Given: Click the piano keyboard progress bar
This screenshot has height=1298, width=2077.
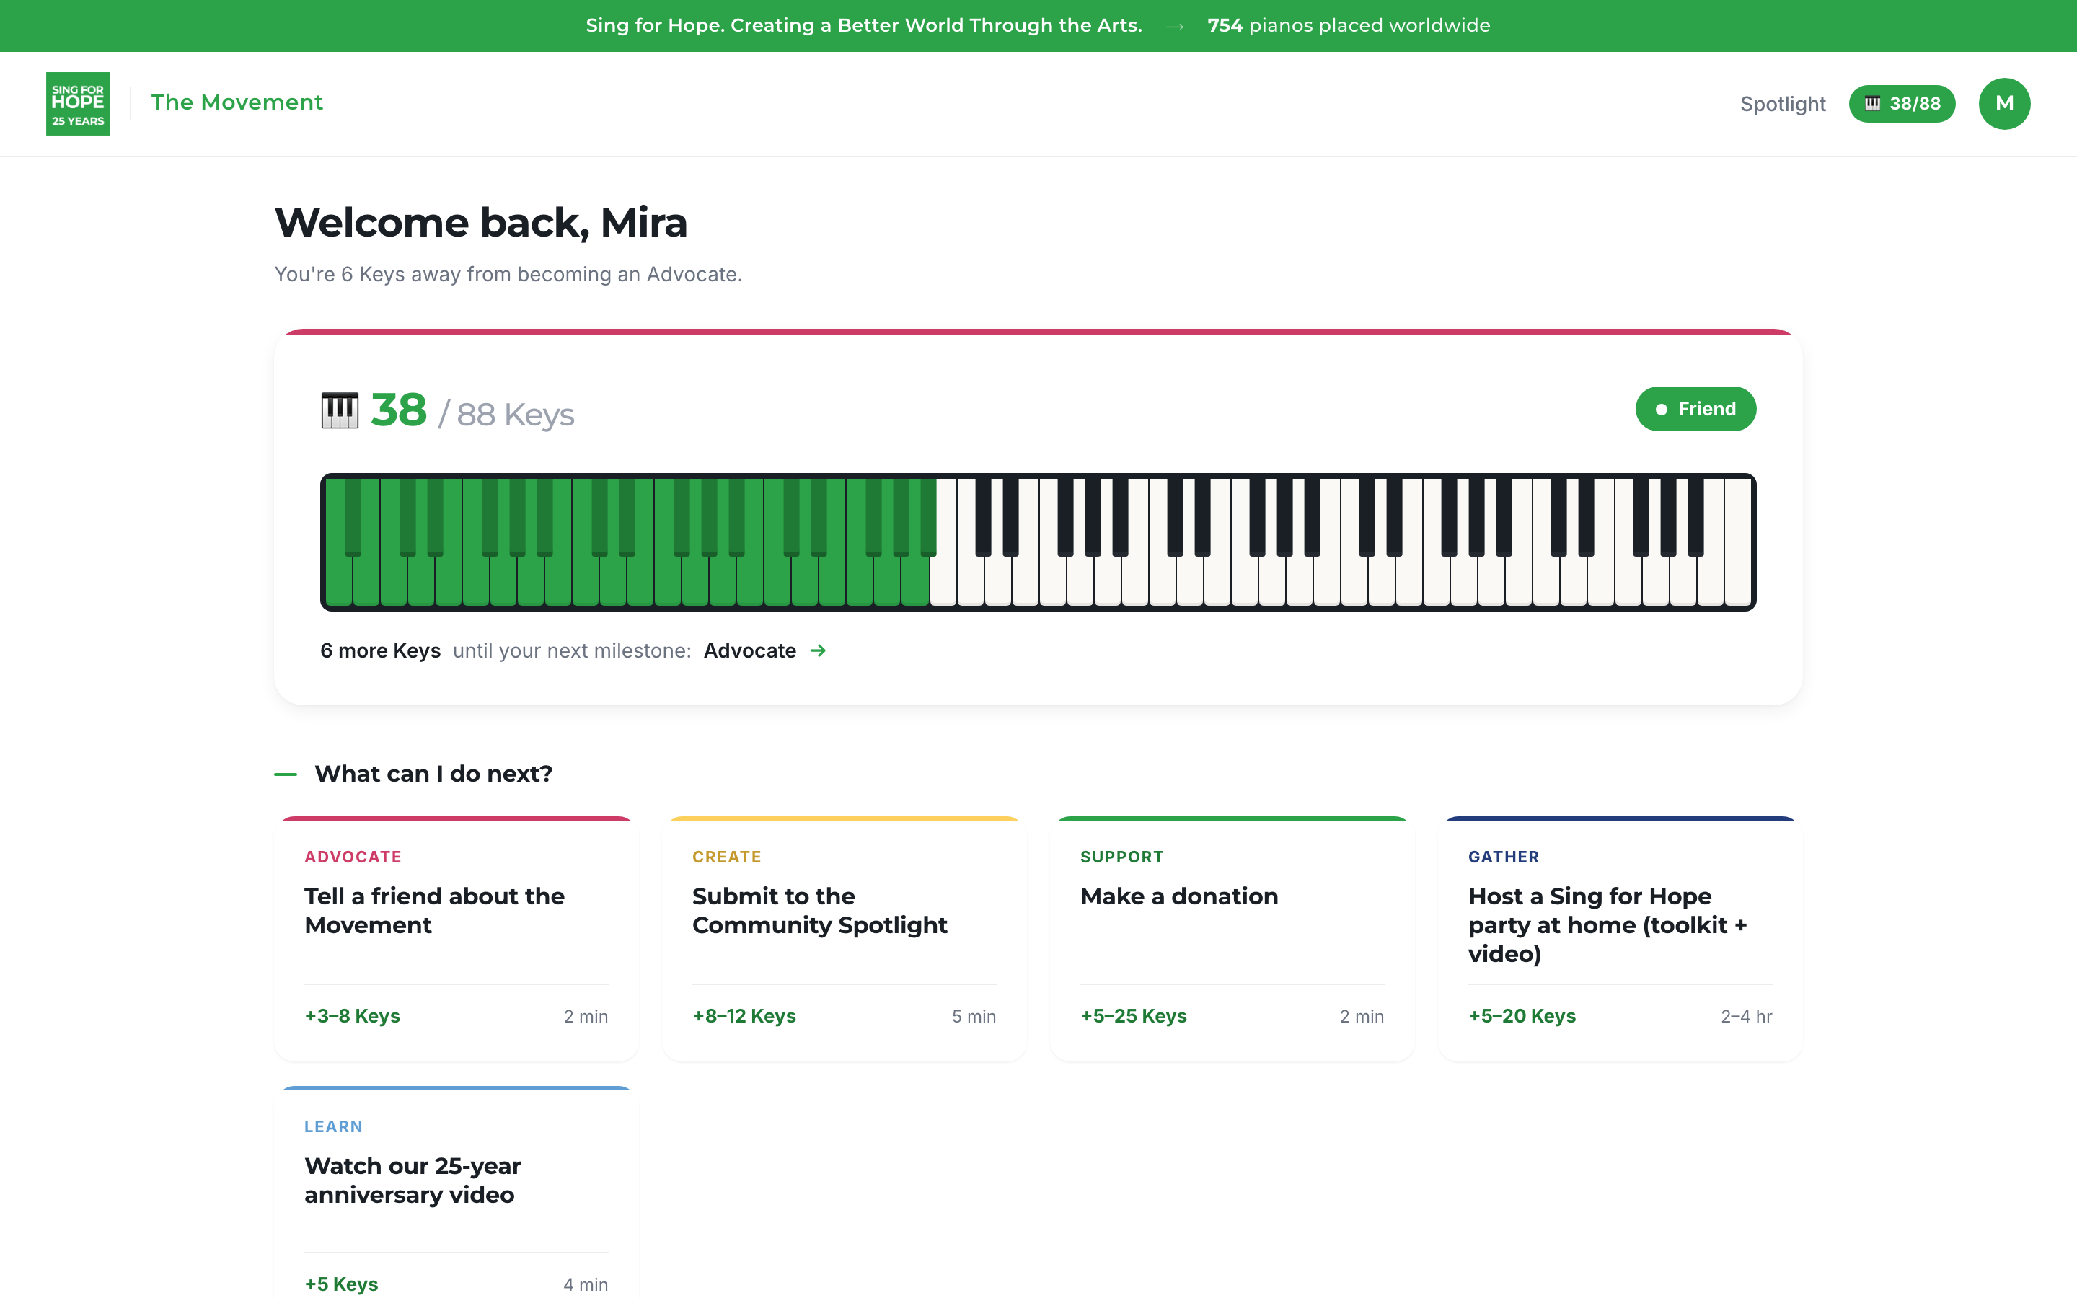Looking at the screenshot, I should click(1038, 542).
